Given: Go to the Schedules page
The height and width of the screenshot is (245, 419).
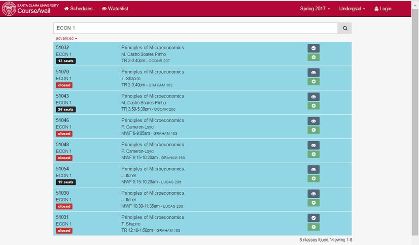Looking at the screenshot, I should click(x=78, y=8).
